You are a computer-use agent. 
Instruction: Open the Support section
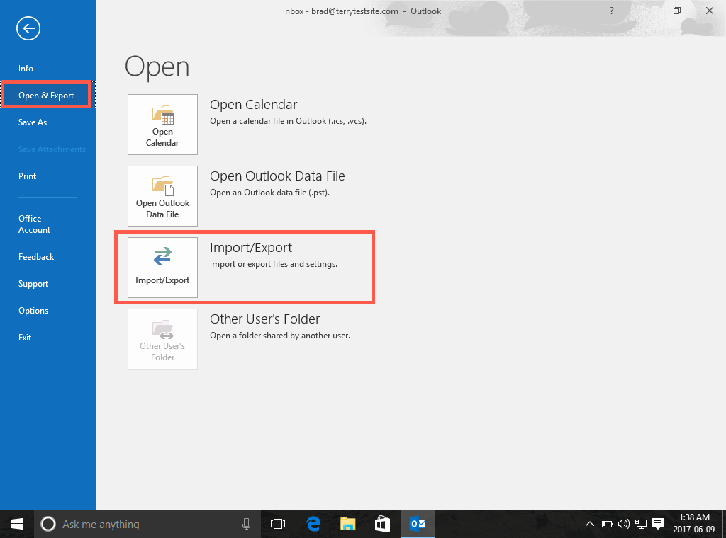33,284
